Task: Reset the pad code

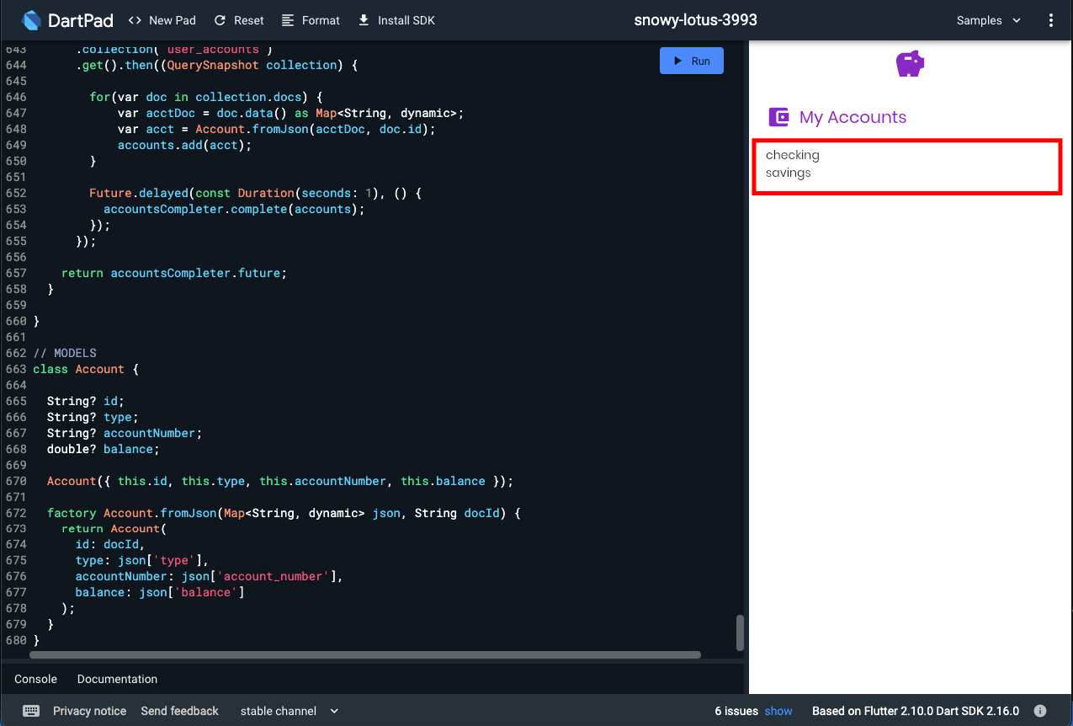Action: 239,20
